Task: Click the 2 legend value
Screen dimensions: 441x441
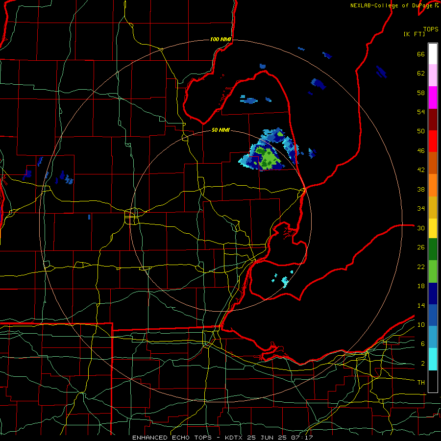Action: pos(422,364)
